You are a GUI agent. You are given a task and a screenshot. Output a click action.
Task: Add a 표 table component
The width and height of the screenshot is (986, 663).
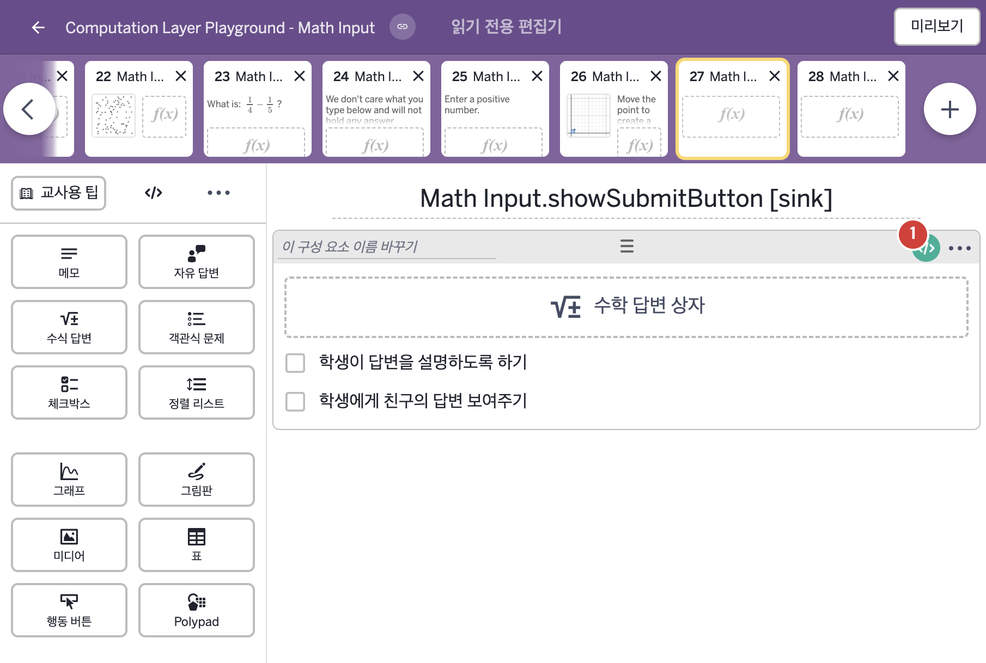coord(197,545)
